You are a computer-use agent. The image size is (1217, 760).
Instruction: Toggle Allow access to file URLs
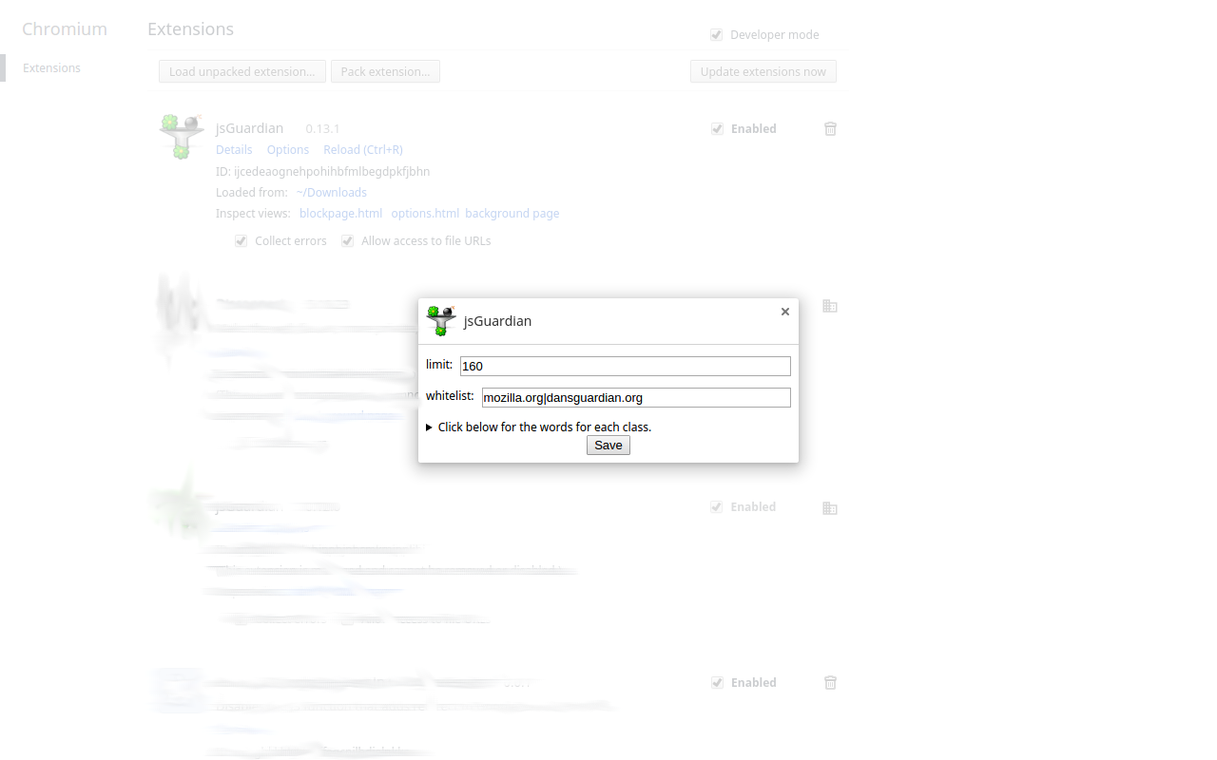[x=348, y=241]
